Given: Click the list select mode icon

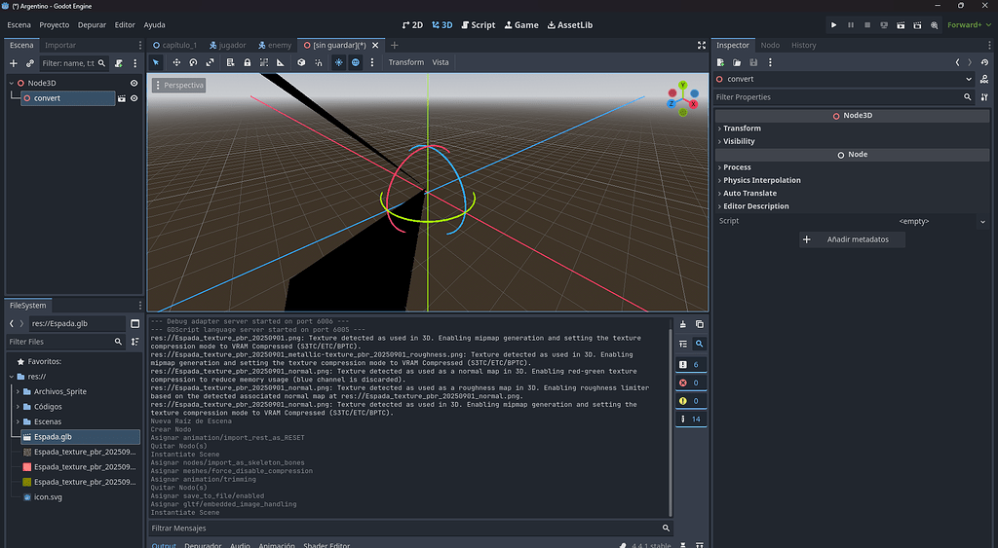Looking at the screenshot, I should click(x=230, y=62).
